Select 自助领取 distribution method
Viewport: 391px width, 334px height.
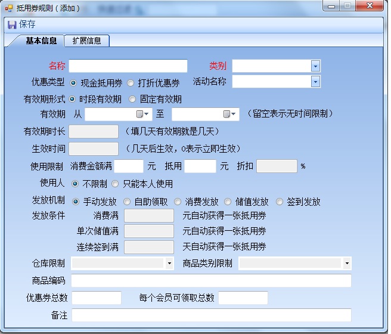(127, 202)
